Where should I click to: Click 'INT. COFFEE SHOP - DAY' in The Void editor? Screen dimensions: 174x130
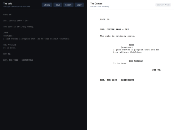click(16, 21)
